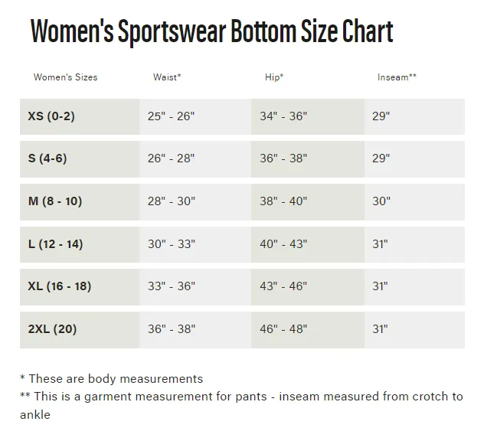Select the garment measurement inseam footnote

(242, 406)
